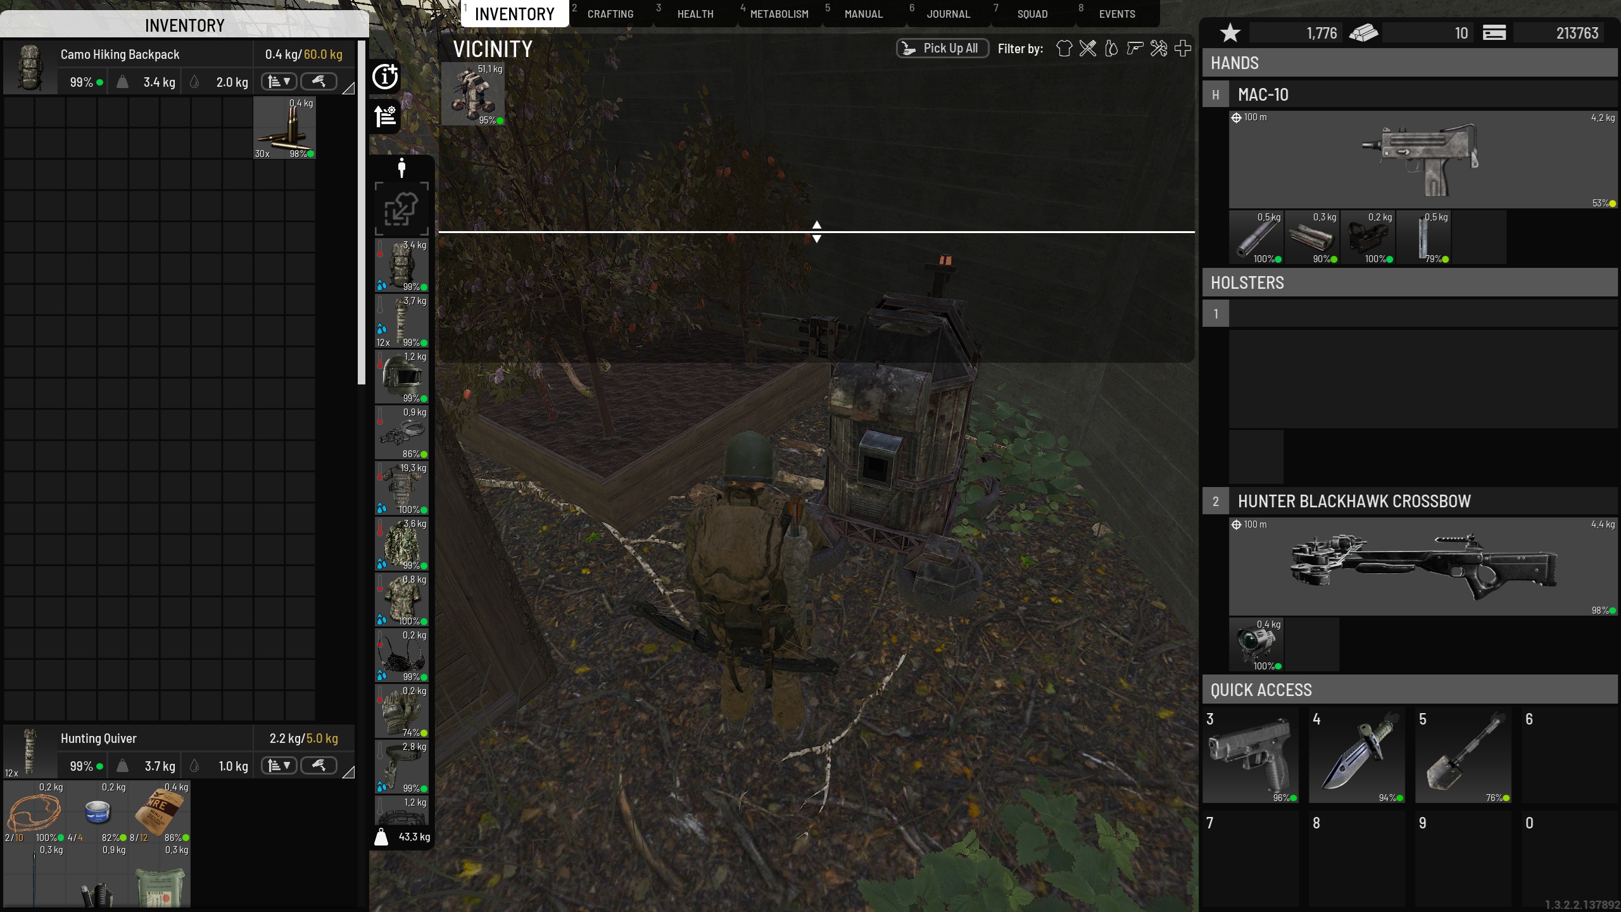This screenshot has width=1621, height=912.
Task: Click the auto-sort settings icon
Action: point(385,117)
